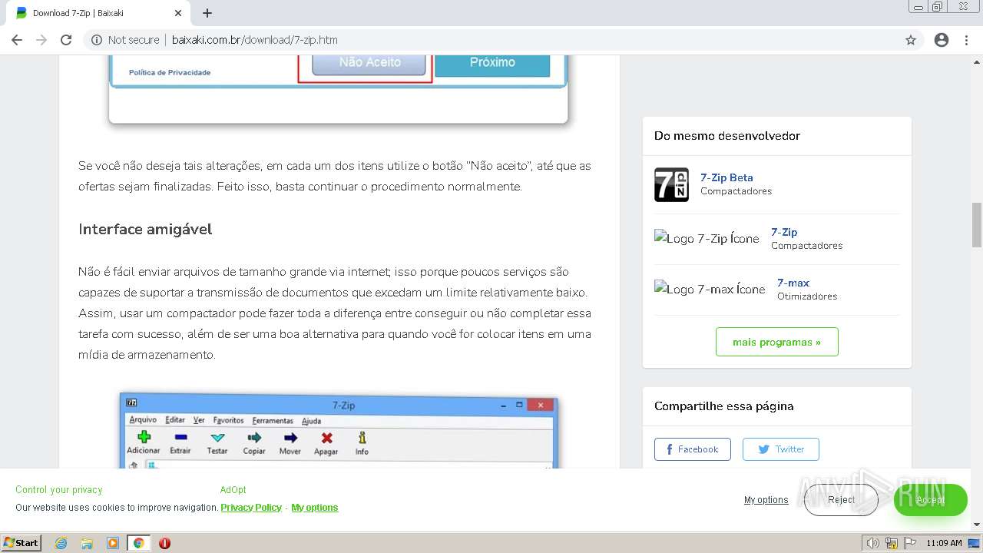Click My options beside Reject button

point(766,500)
